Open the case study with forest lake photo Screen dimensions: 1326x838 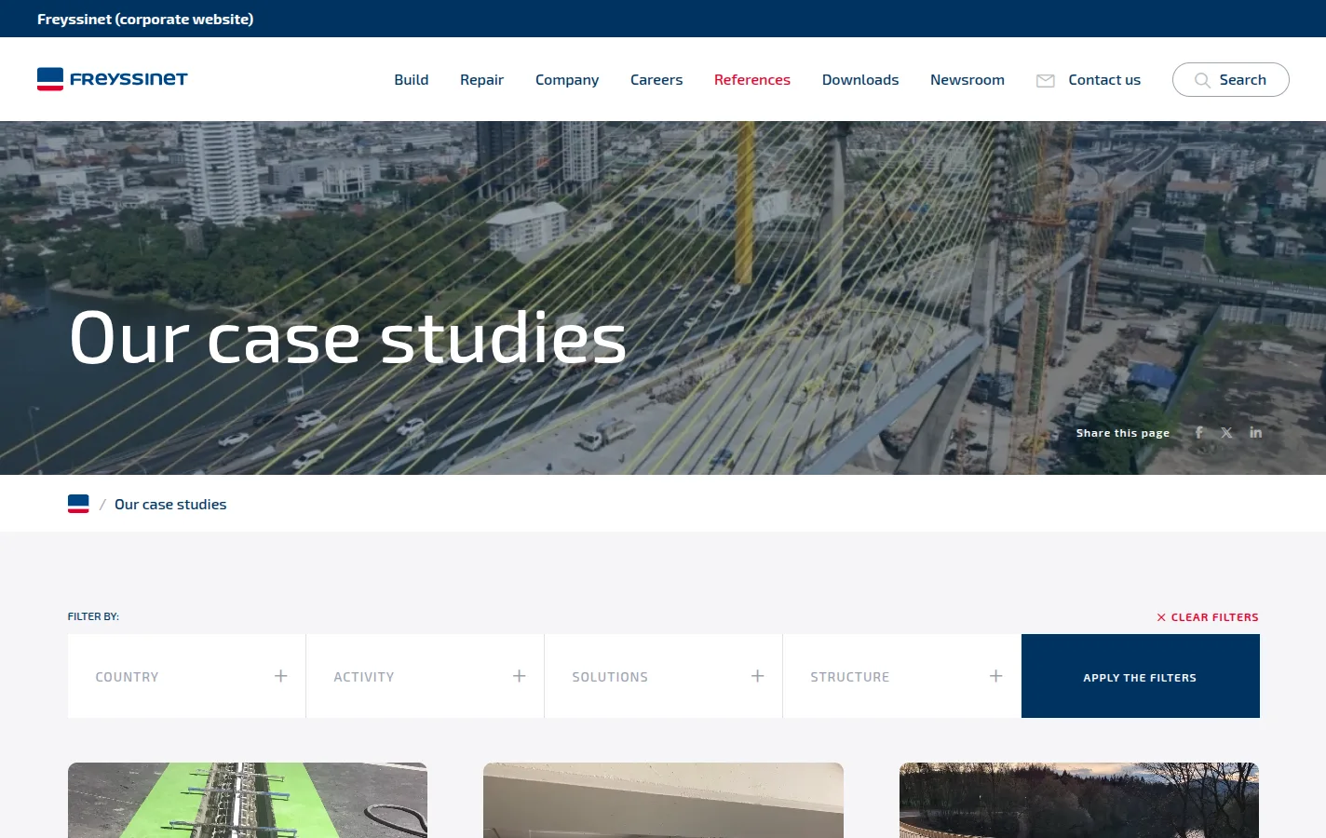click(x=1079, y=800)
